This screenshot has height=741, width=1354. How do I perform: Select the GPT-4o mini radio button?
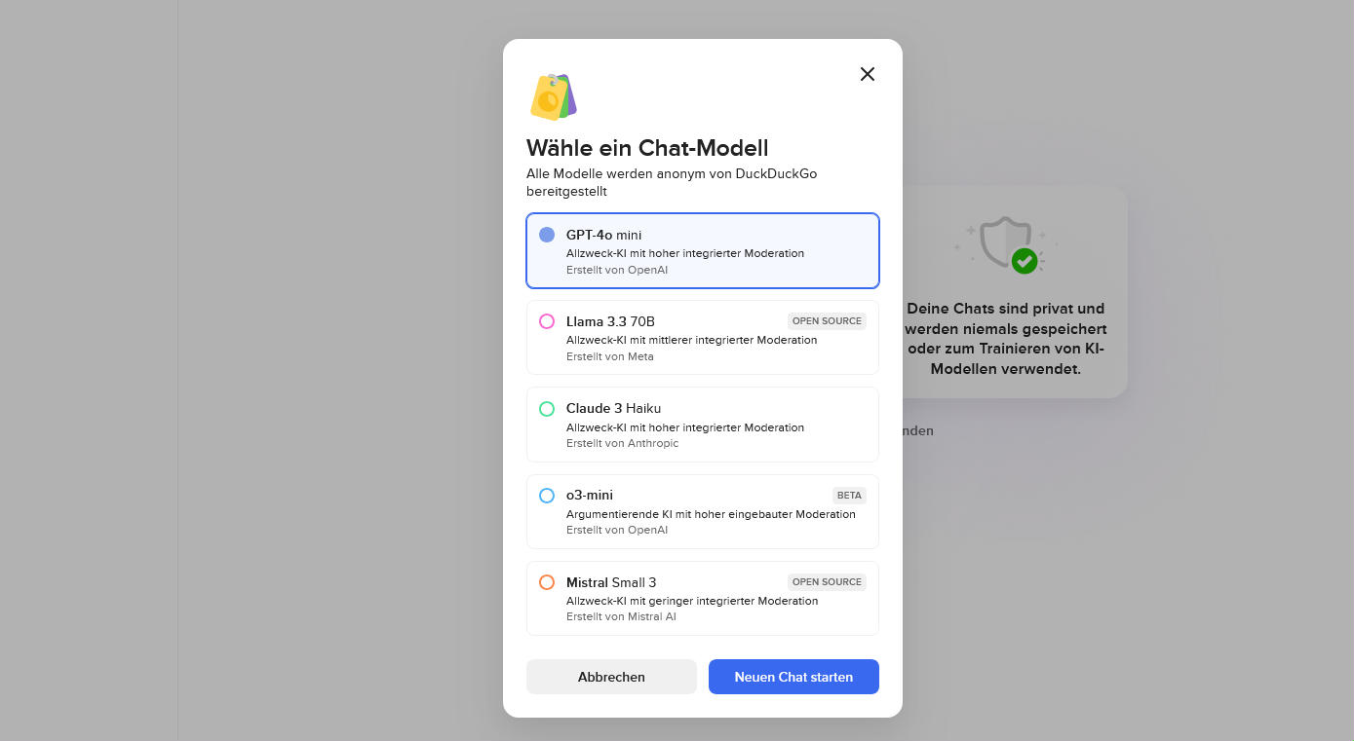click(x=547, y=235)
